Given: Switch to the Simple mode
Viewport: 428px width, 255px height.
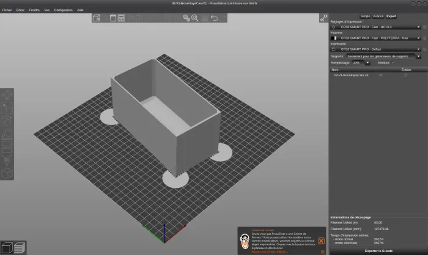Looking at the screenshot, I should coord(364,16).
